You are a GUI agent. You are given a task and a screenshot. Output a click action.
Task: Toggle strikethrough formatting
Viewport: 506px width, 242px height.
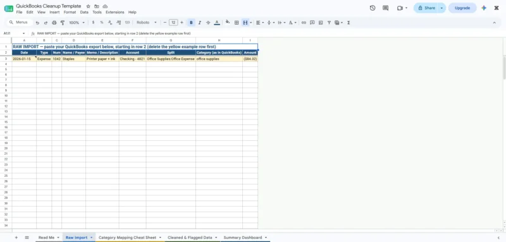click(208, 23)
